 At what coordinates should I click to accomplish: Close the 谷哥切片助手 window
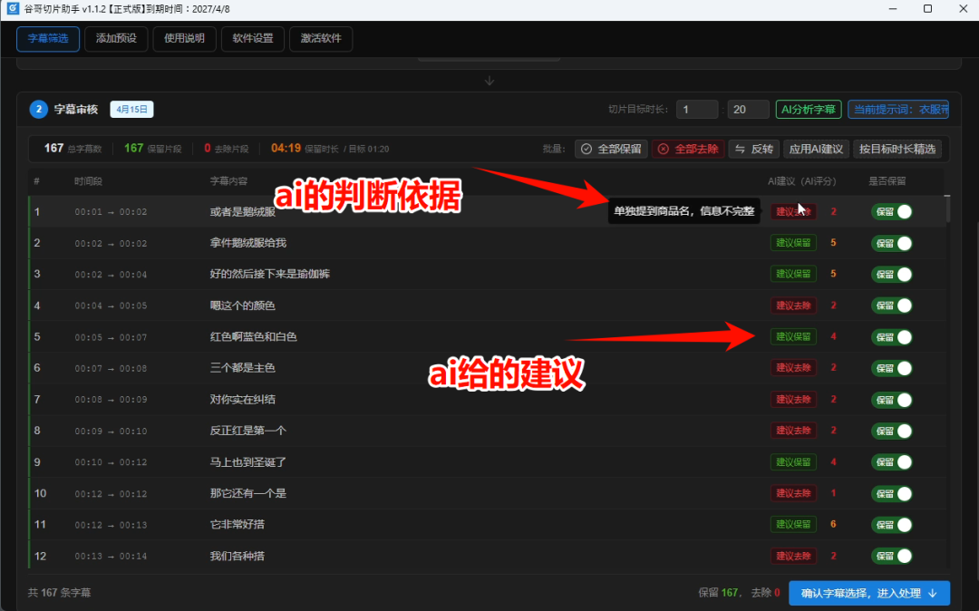[963, 9]
